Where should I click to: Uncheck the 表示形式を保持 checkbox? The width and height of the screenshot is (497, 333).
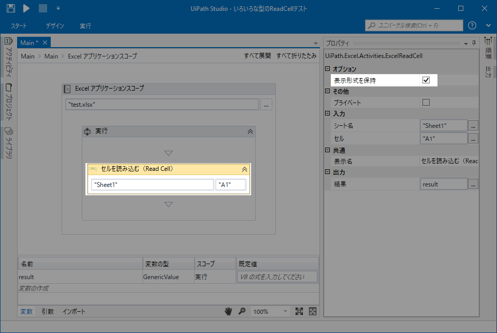(426, 80)
